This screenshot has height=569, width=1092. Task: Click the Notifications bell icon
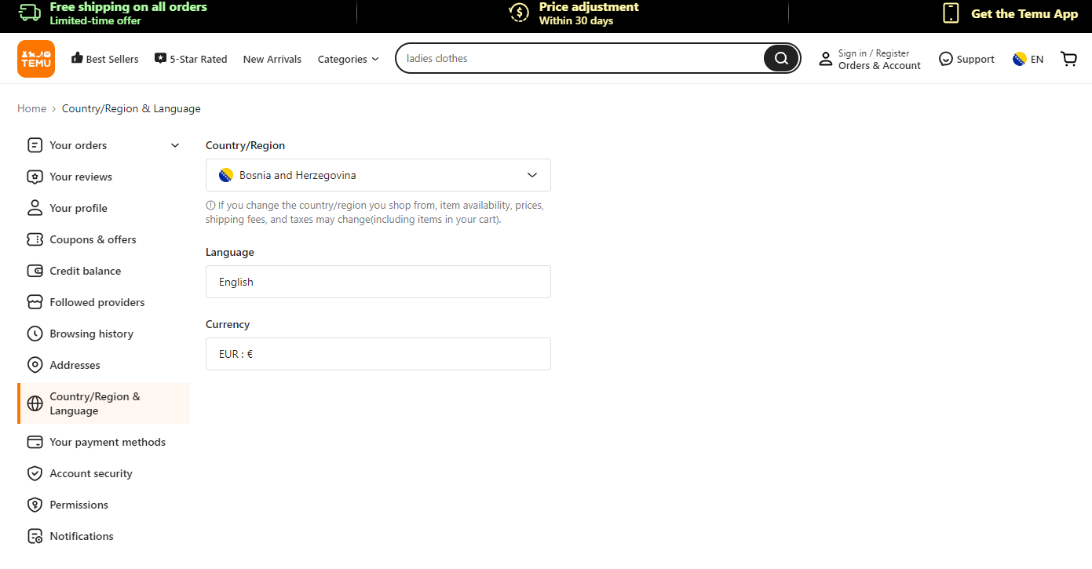(x=35, y=536)
